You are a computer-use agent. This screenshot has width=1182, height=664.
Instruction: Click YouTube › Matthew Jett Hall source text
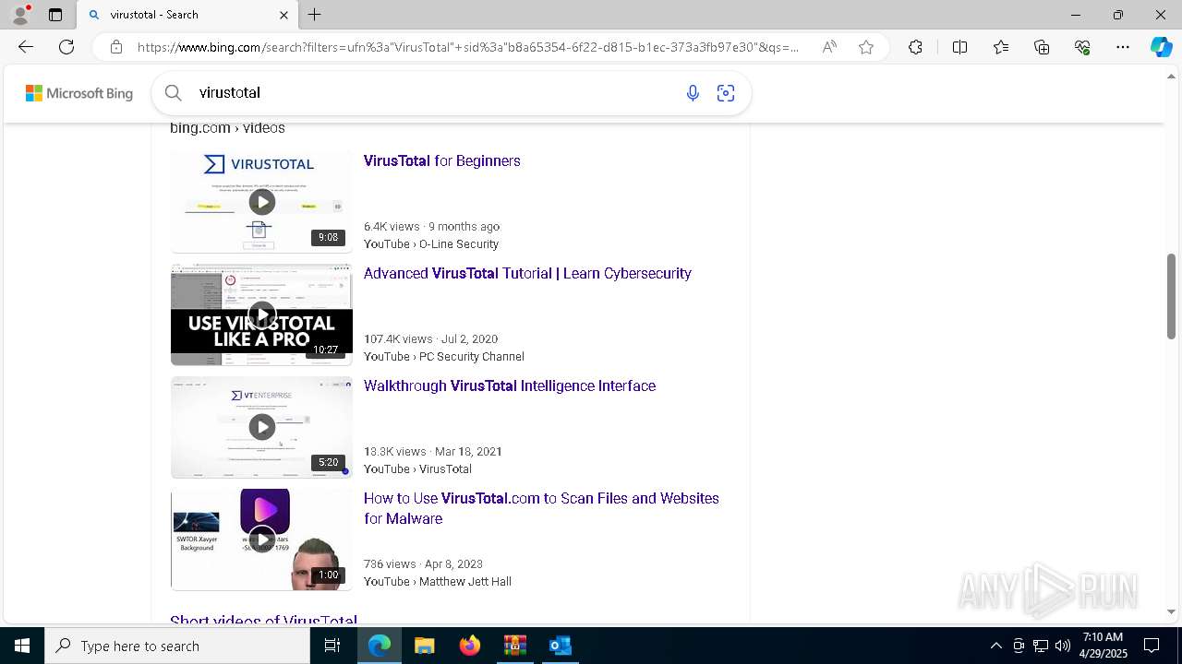438,582
